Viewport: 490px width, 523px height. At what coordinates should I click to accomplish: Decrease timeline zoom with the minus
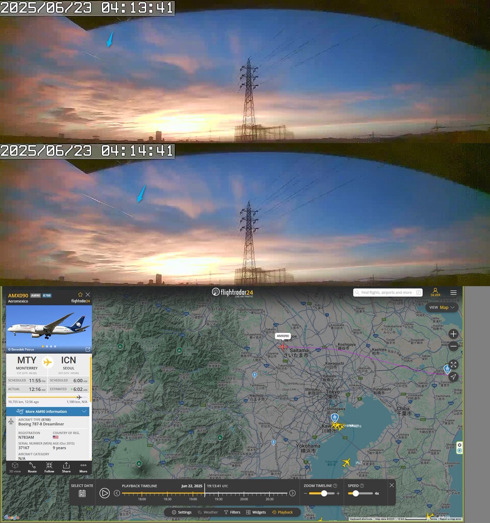pyautogui.click(x=305, y=493)
